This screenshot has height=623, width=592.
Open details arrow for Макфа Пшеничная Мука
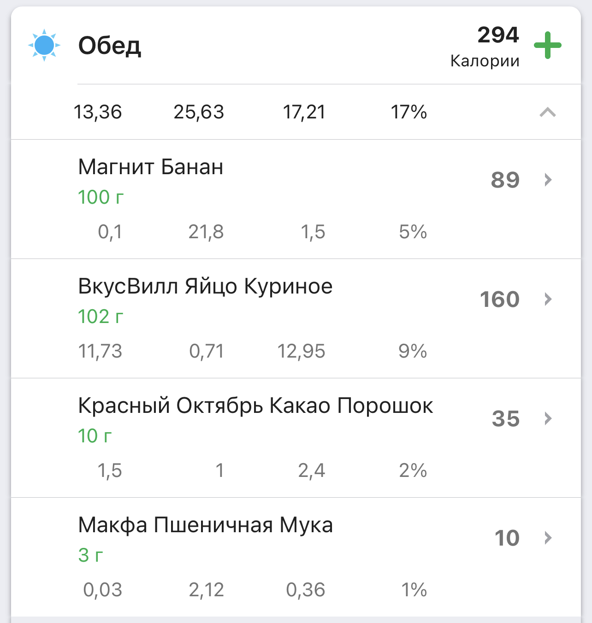(x=548, y=538)
